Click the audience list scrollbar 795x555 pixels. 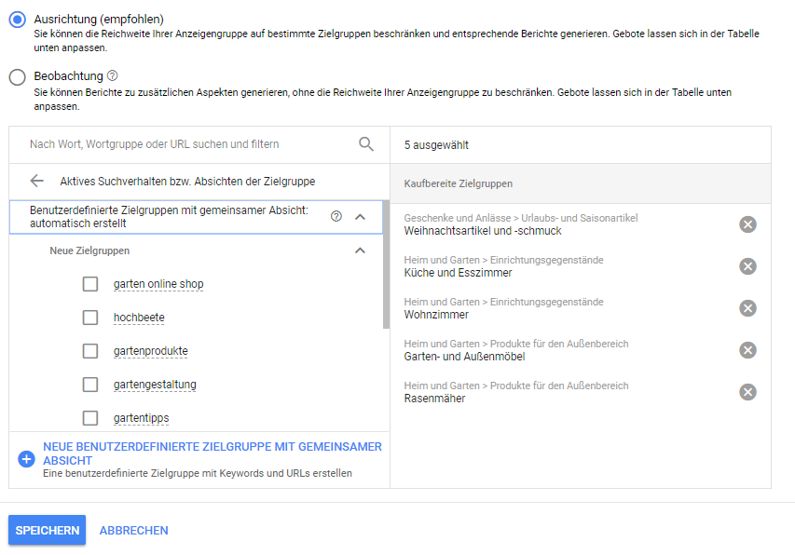(386, 264)
